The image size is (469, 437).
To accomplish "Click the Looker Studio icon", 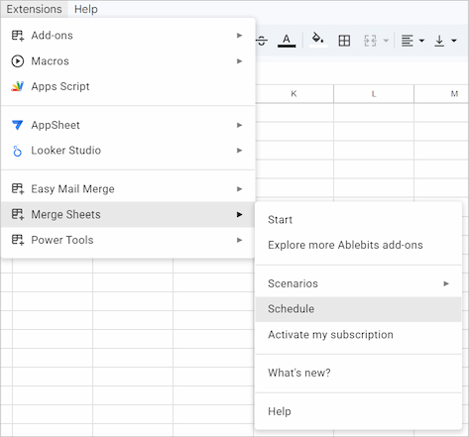I will click(x=17, y=151).
